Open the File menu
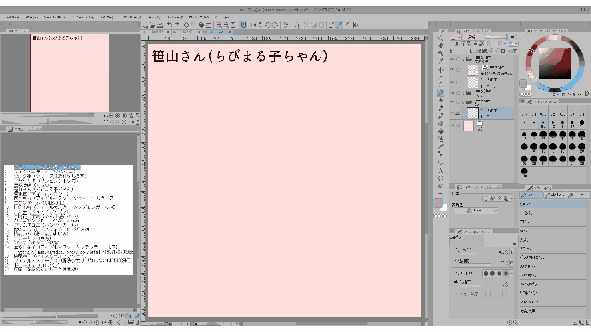Image resolution: width=591 pixels, height=332 pixels. pos(12,17)
